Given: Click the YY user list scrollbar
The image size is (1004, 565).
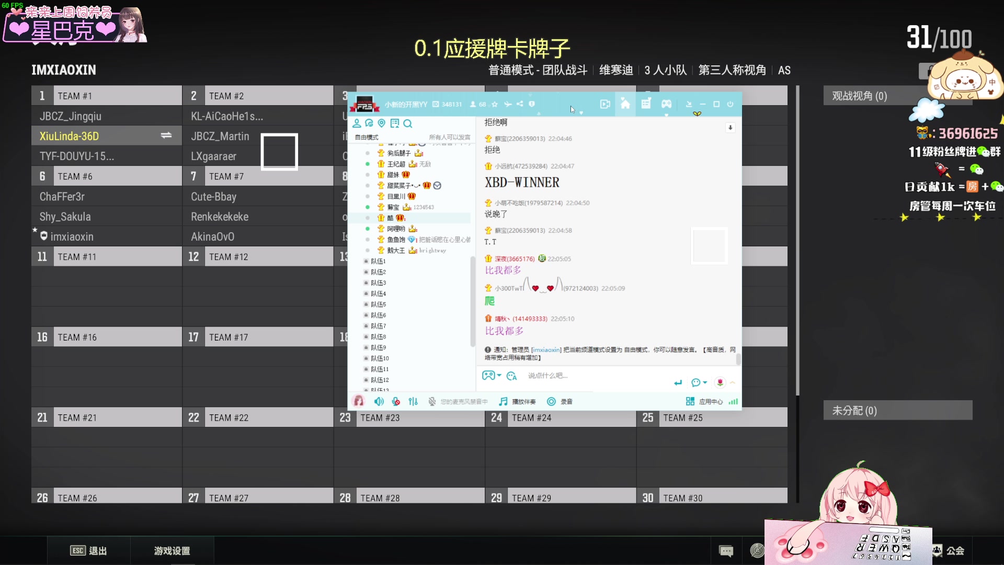Looking at the screenshot, I should [x=473, y=301].
